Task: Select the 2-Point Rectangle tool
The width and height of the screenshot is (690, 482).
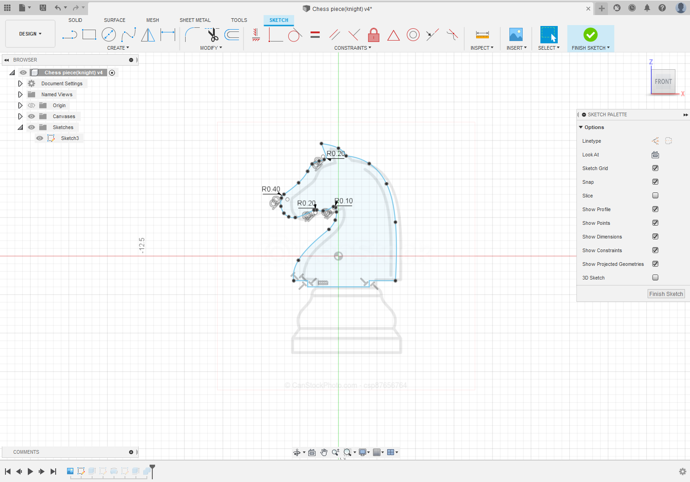Action: tap(89, 35)
